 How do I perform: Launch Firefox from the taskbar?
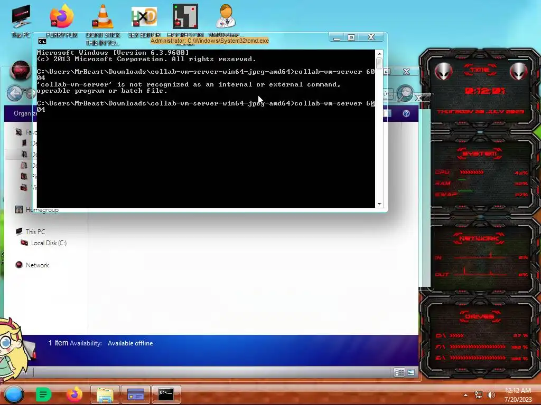click(x=74, y=394)
